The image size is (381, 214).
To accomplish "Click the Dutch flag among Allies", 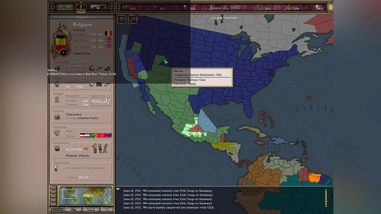I will (87, 135).
